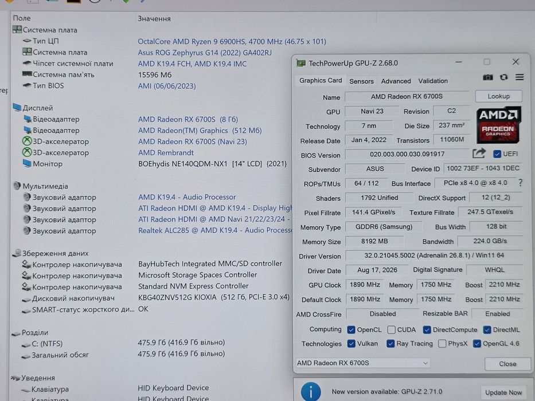Screen dimensions: 535x401
Task: Open AMD Radeon(TM) Graphics (512 Мб) link
Action: [x=200, y=131]
